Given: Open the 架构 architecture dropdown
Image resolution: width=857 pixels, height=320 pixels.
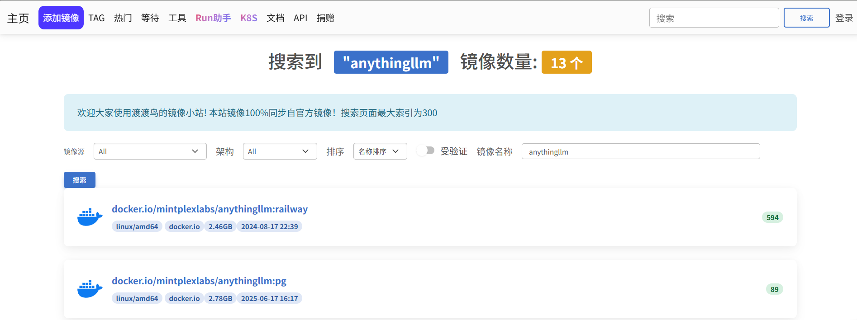Looking at the screenshot, I should (x=280, y=151).
